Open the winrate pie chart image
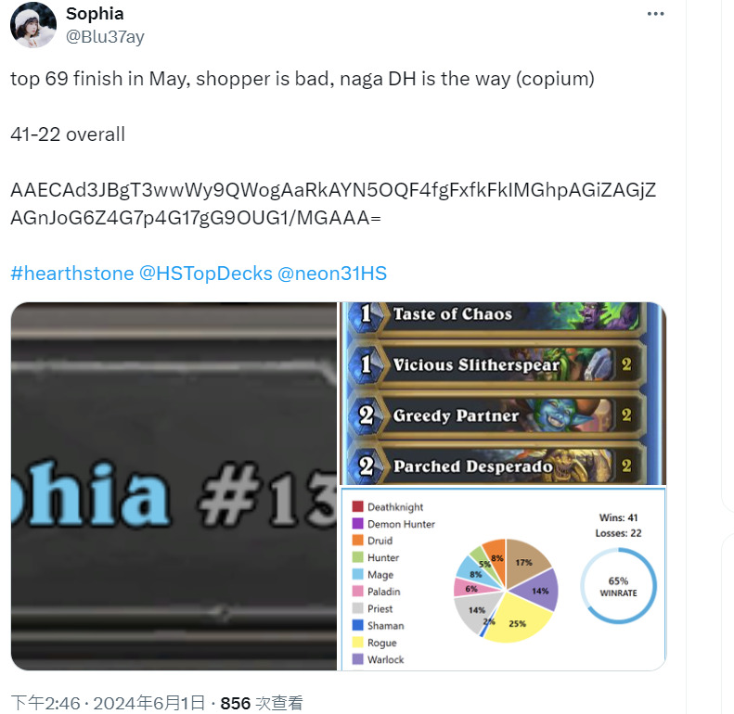This screenshot has height=714, width=734. coord(503,579)
